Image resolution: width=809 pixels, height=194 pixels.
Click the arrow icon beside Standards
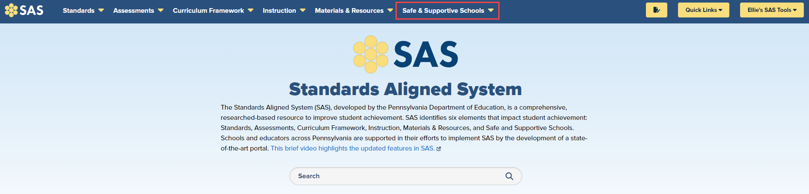click(x=101, y=10)
